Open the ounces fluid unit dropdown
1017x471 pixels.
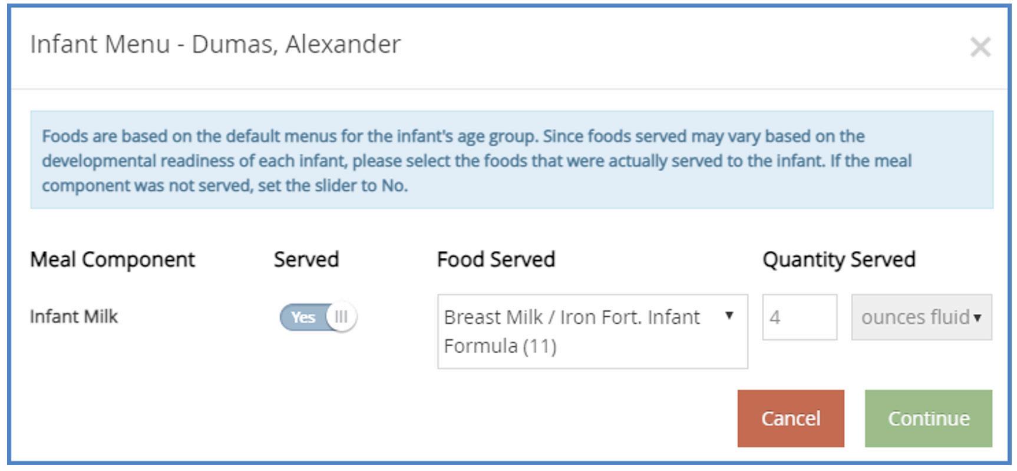[921, 317]
